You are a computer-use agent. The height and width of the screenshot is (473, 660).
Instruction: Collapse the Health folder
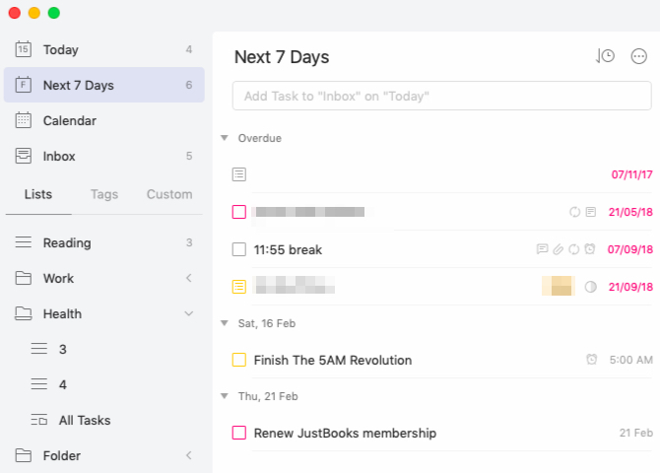tap(188, 313)
